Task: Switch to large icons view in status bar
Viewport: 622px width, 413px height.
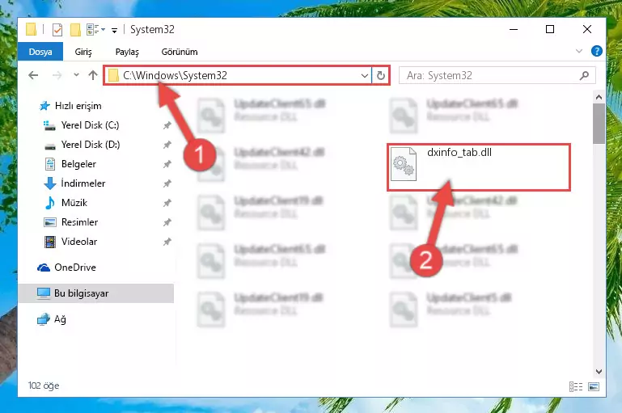Action: point(594,386)
